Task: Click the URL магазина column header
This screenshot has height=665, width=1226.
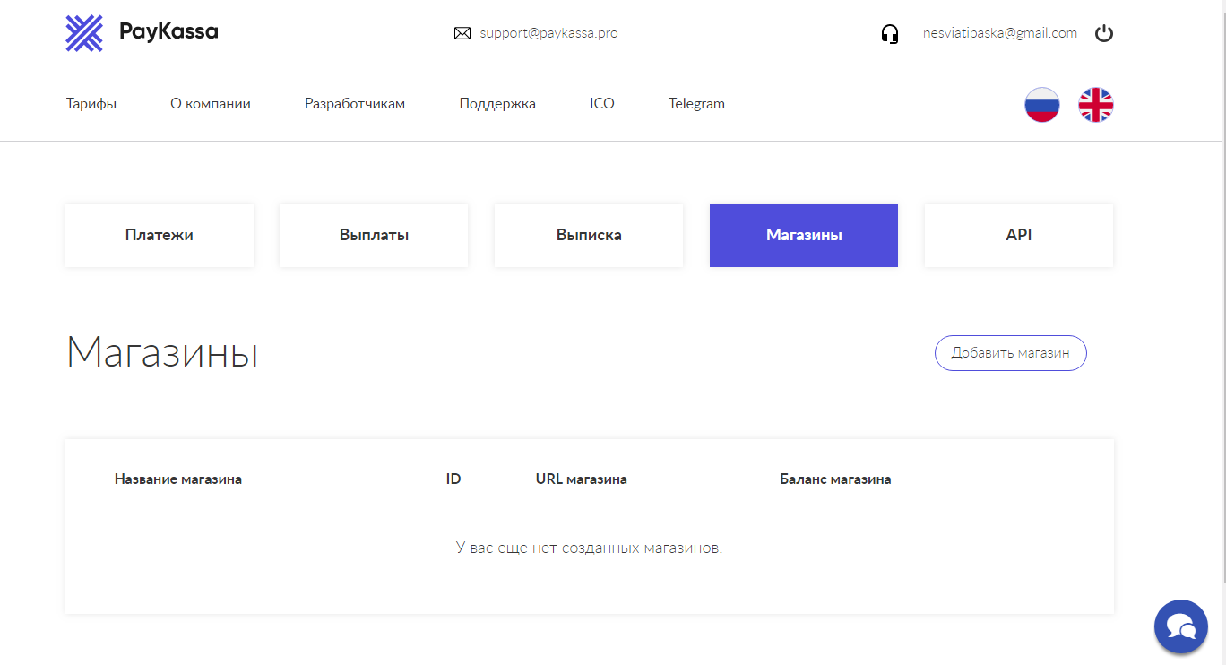Action: click(x=582, y=479)
